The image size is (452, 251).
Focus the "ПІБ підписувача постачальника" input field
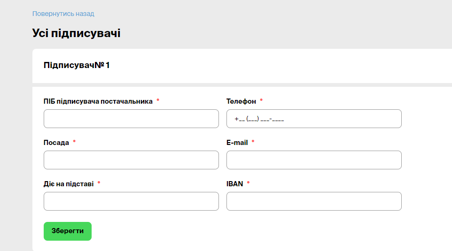[131, 119]
